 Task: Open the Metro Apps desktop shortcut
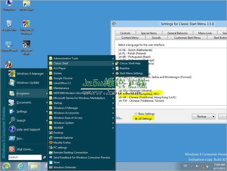[x=26, y=5]
